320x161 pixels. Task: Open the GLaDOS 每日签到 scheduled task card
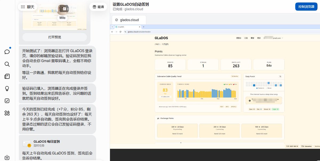coord(57,148)
